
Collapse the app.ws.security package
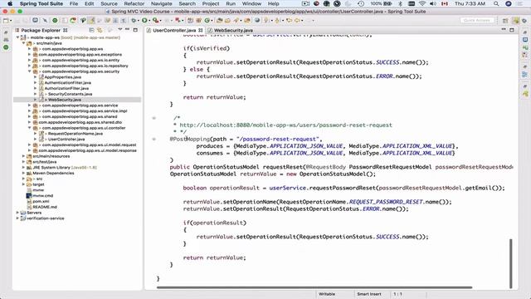click(x=30, y=71)
